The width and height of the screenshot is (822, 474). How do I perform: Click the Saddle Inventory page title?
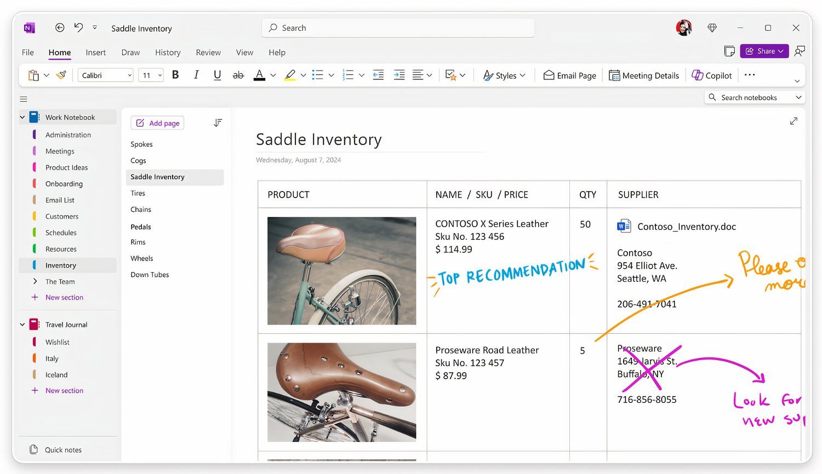tap(319, 140)
